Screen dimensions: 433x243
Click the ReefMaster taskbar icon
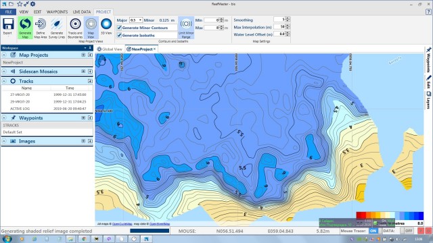[146, 239]
